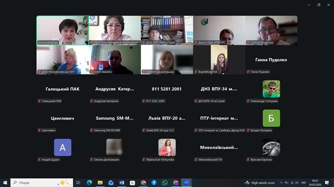Select Наталія Шкуропацька's video tile
The height and width of the screenshot is (187, 334).
pos(167,60)
